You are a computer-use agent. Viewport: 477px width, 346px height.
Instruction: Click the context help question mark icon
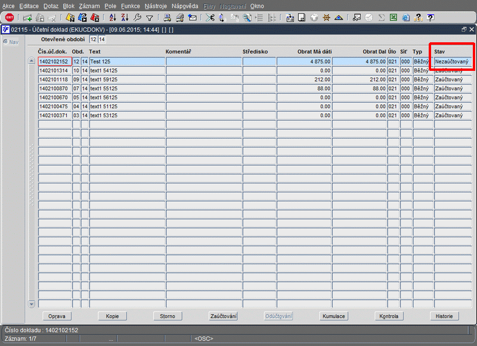430,18
